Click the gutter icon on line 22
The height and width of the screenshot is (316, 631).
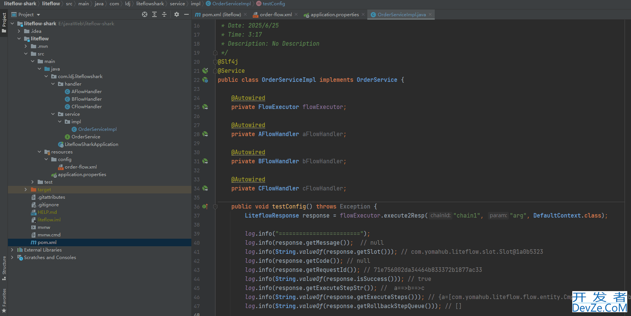(x=205, y=80)
